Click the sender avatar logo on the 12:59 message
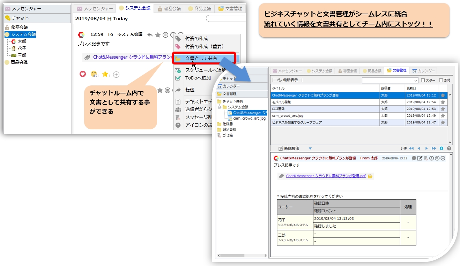This screenshot has width=460, height=266. point(81,35)
